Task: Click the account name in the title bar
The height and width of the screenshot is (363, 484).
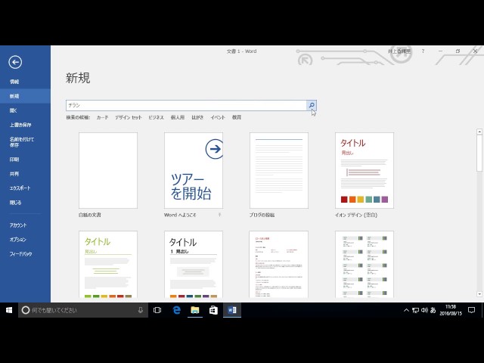Action: click(x=399, y=51)
